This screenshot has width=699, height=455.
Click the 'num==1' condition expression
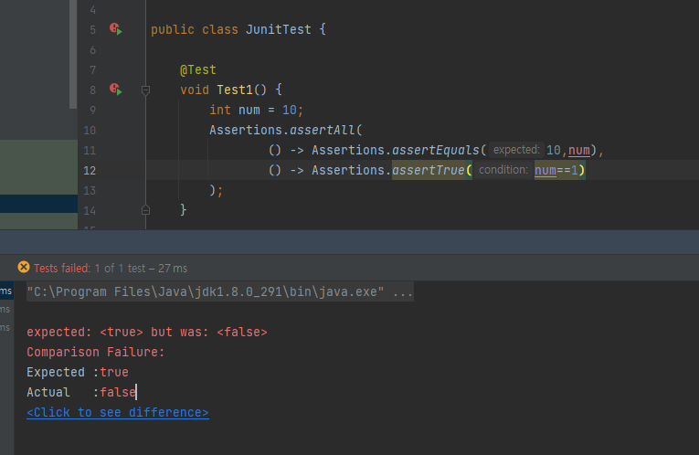556,170
